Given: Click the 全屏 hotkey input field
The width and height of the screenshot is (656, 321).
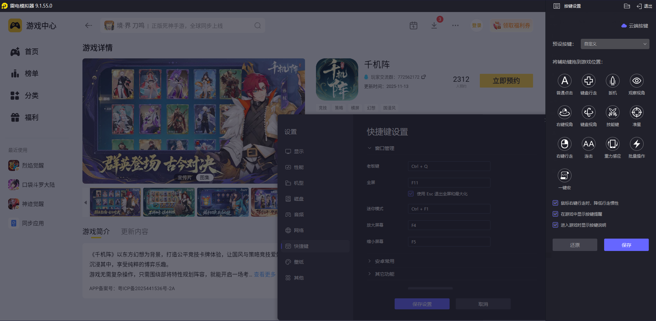Looking at the screenshot, I should pos(449,182).
